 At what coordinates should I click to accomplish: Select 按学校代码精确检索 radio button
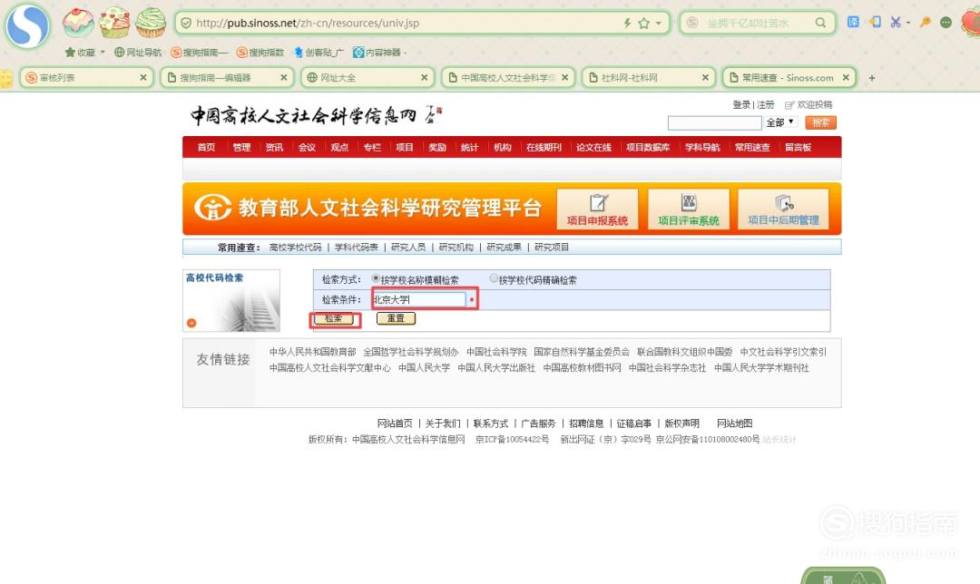point(494,278)
